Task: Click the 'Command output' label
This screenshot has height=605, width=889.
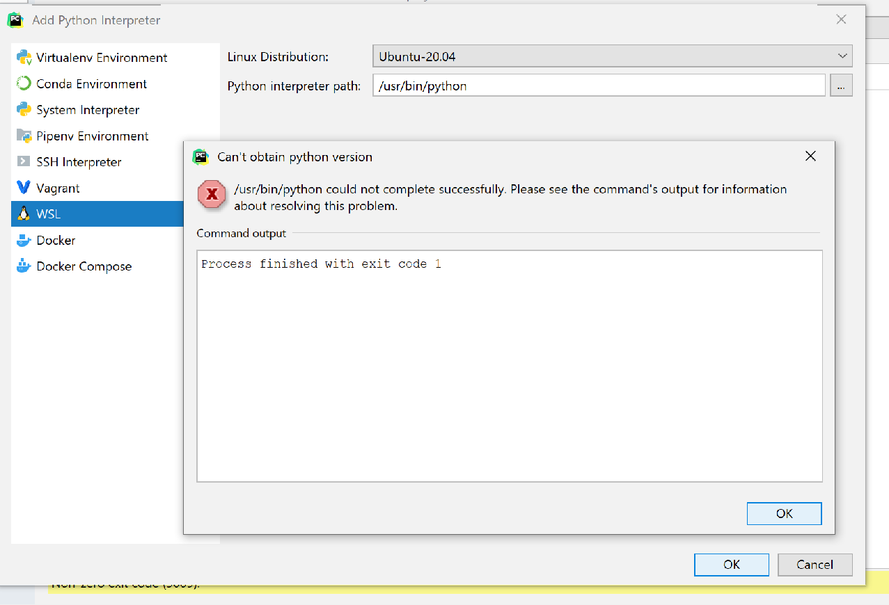Action: [x=242, y=234]
